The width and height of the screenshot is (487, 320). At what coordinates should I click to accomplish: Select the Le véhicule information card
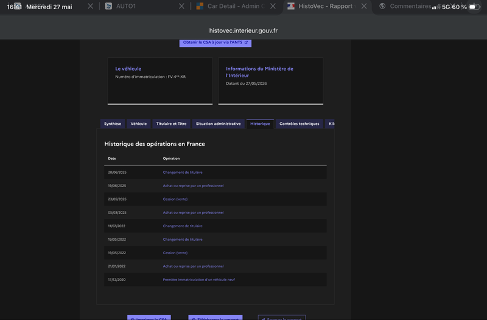click(160, 81)
